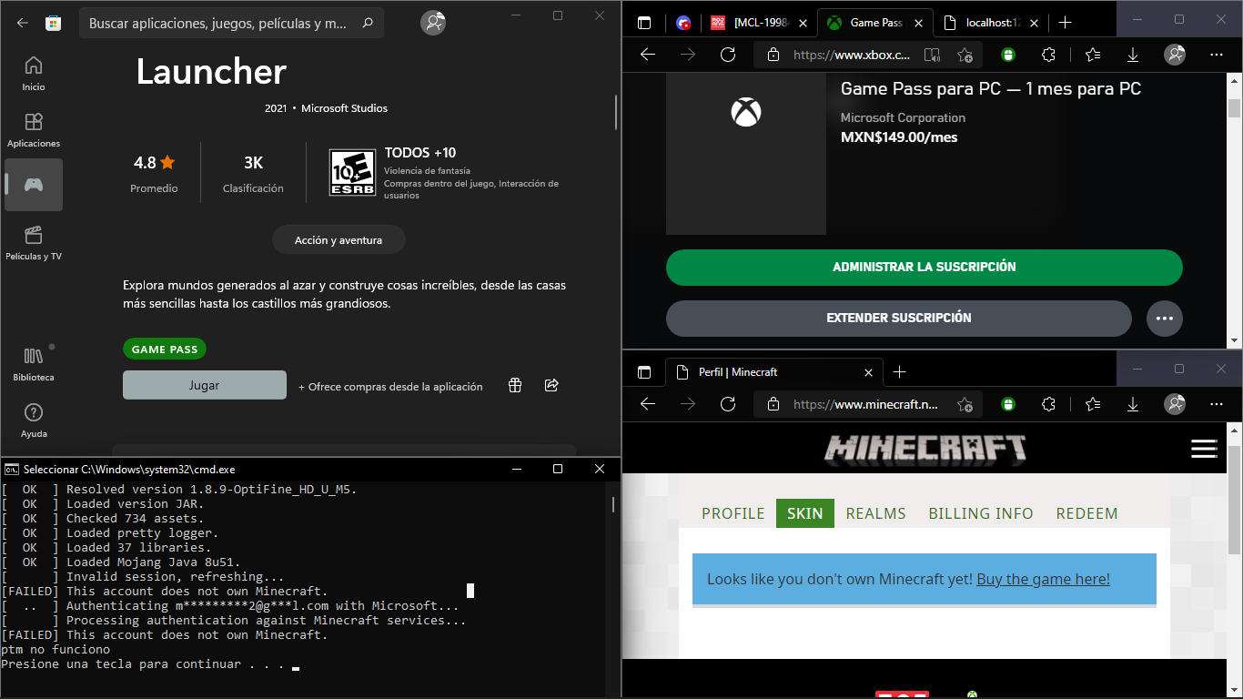Image resolution: width=1243 pixels, height=699 pixels.
Task: Switch to the localhost browser tab
Action: click(x=990, y=23)
